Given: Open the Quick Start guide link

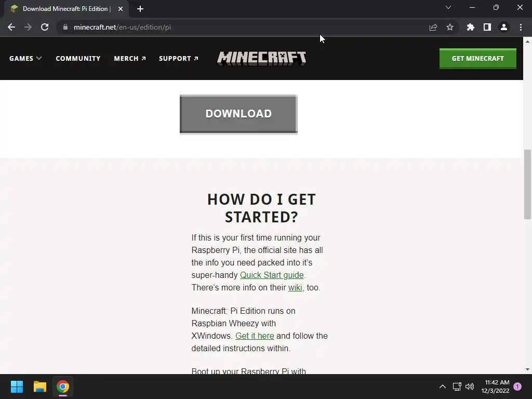Looking at the screenshot, I should pos(272,275).
